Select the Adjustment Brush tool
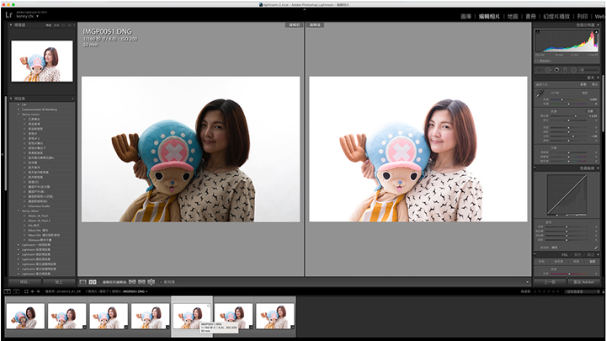Image resolution: width=606 pixels, height=341 pixels. coord(588,70)
